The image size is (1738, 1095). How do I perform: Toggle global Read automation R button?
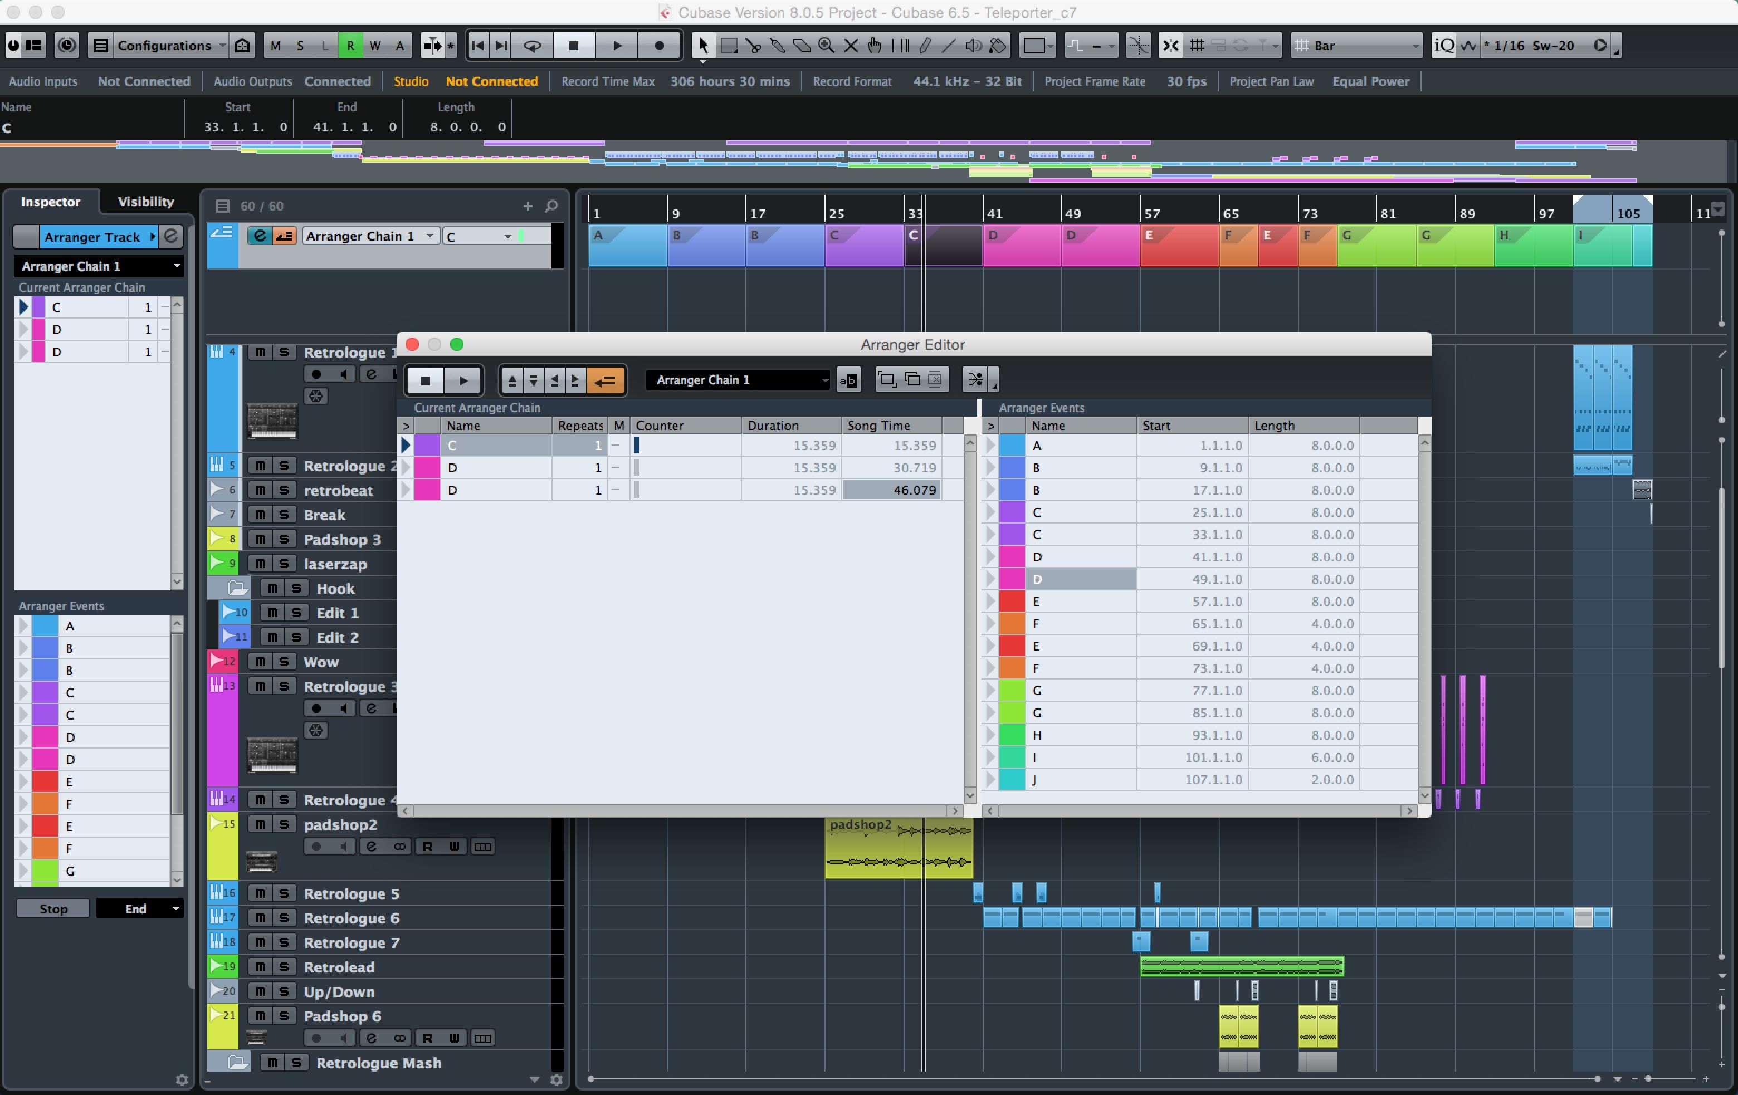350,46
